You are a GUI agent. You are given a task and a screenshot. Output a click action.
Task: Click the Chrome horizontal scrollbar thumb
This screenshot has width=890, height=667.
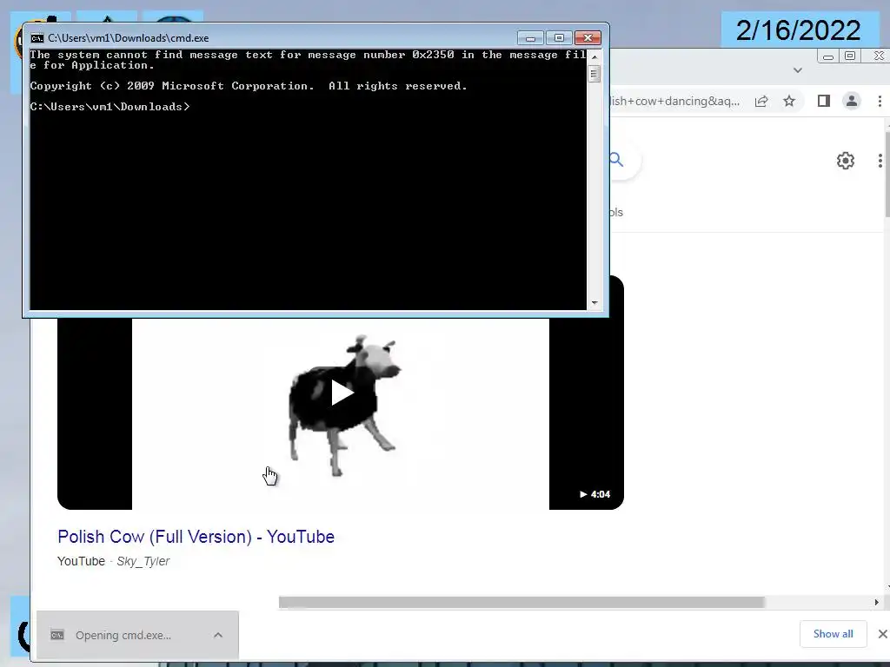point(521,602)
